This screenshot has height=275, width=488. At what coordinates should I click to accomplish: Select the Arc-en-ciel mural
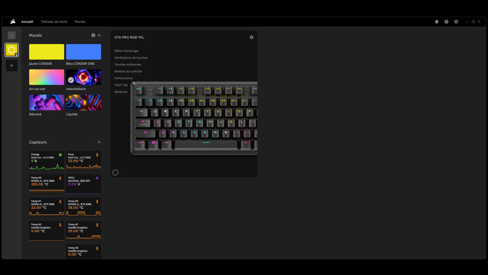pos(47,77)
